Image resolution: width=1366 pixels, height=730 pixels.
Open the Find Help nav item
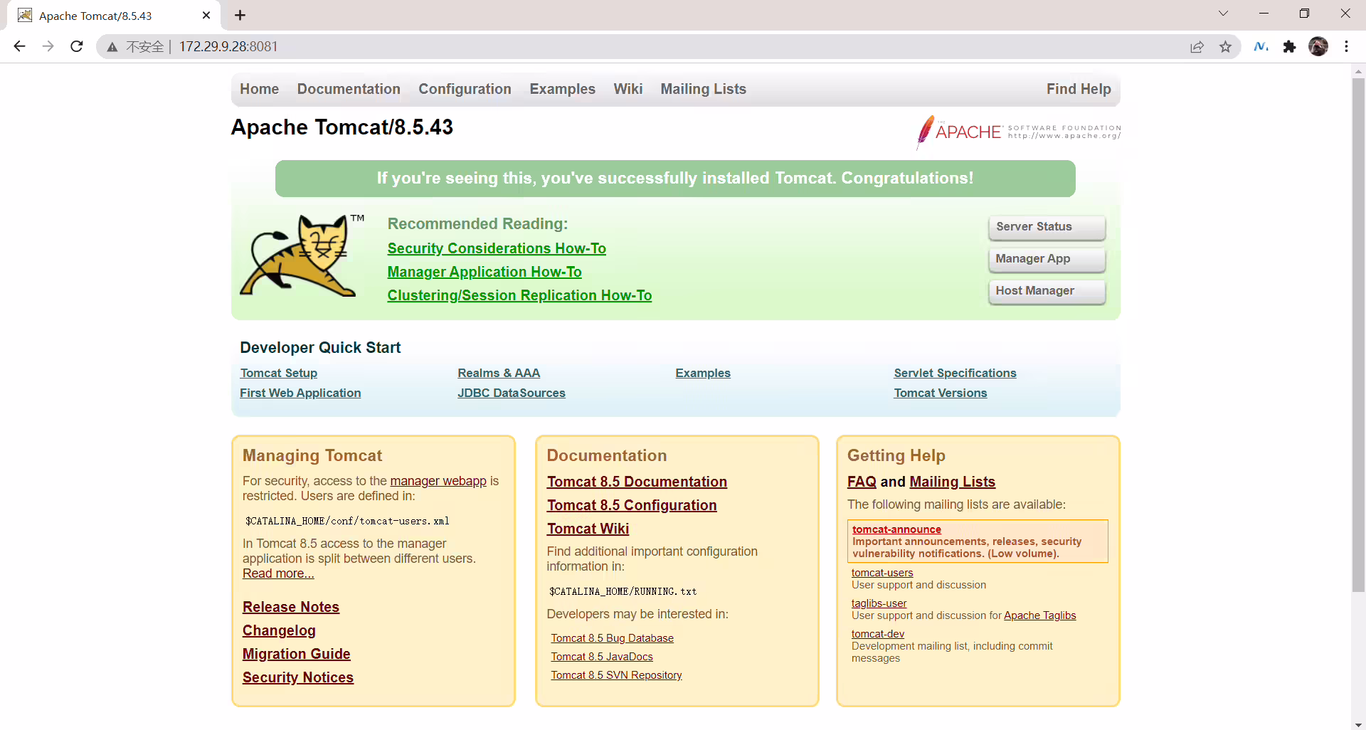point(1078,89)
